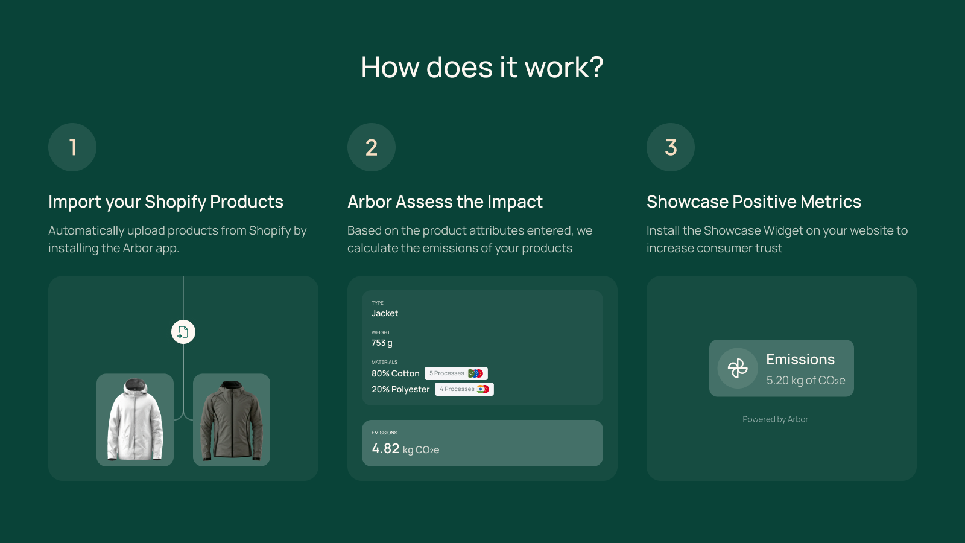
Task: Select the white jacket thumbnail
Action: click(135, 420)
